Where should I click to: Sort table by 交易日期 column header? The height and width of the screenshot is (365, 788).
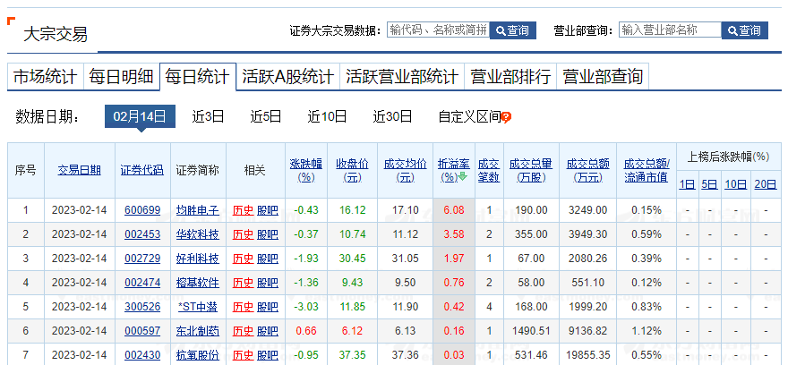[80, 170]
